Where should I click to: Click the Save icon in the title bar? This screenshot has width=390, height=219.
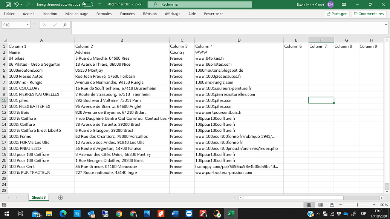coord(8,5)
